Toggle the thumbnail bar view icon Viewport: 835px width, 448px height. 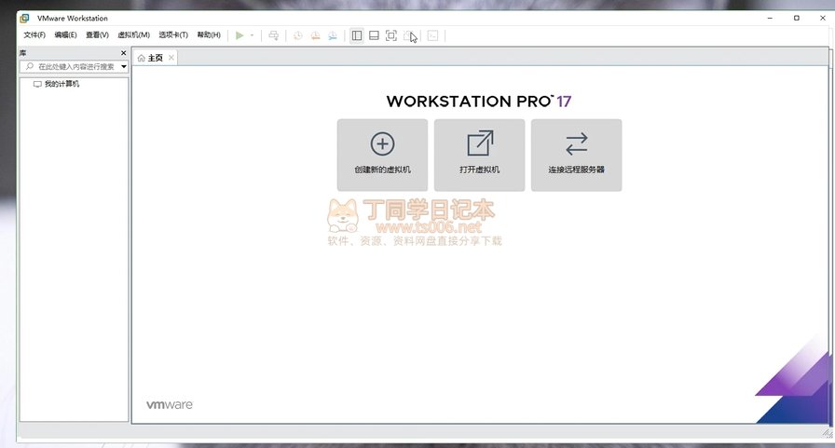tap(374, 35)
